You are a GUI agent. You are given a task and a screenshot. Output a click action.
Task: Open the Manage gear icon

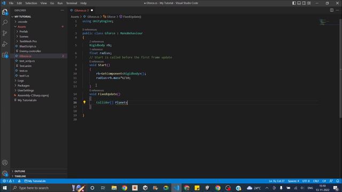click(5, 173)
